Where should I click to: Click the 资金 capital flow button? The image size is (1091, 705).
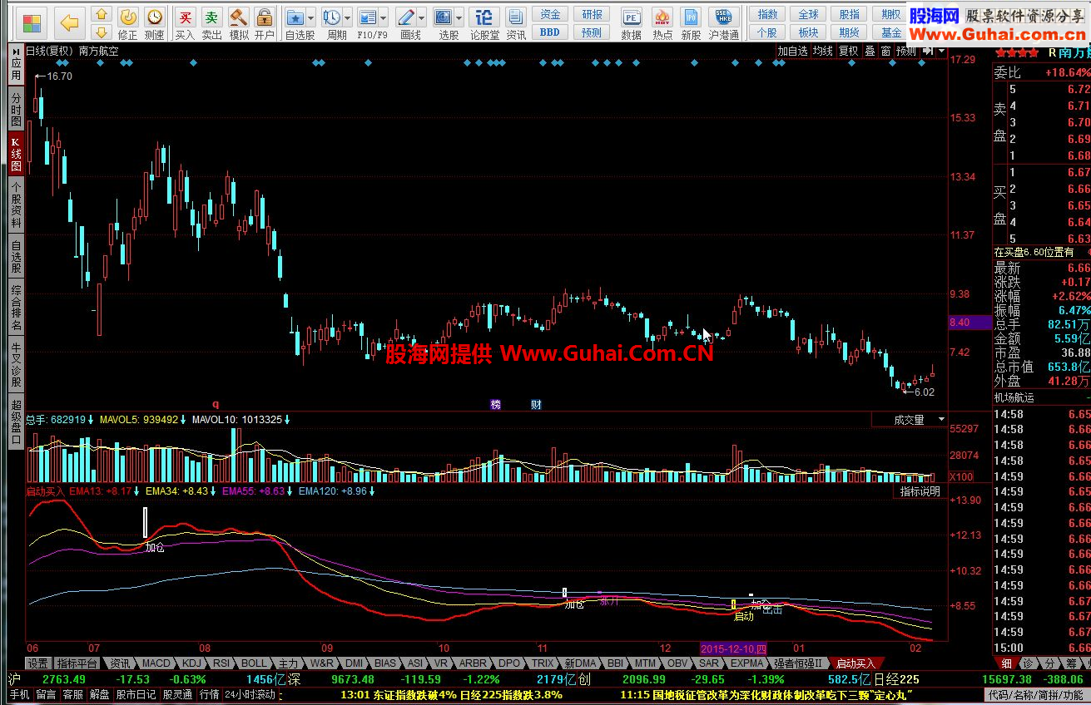click(549, 14)
